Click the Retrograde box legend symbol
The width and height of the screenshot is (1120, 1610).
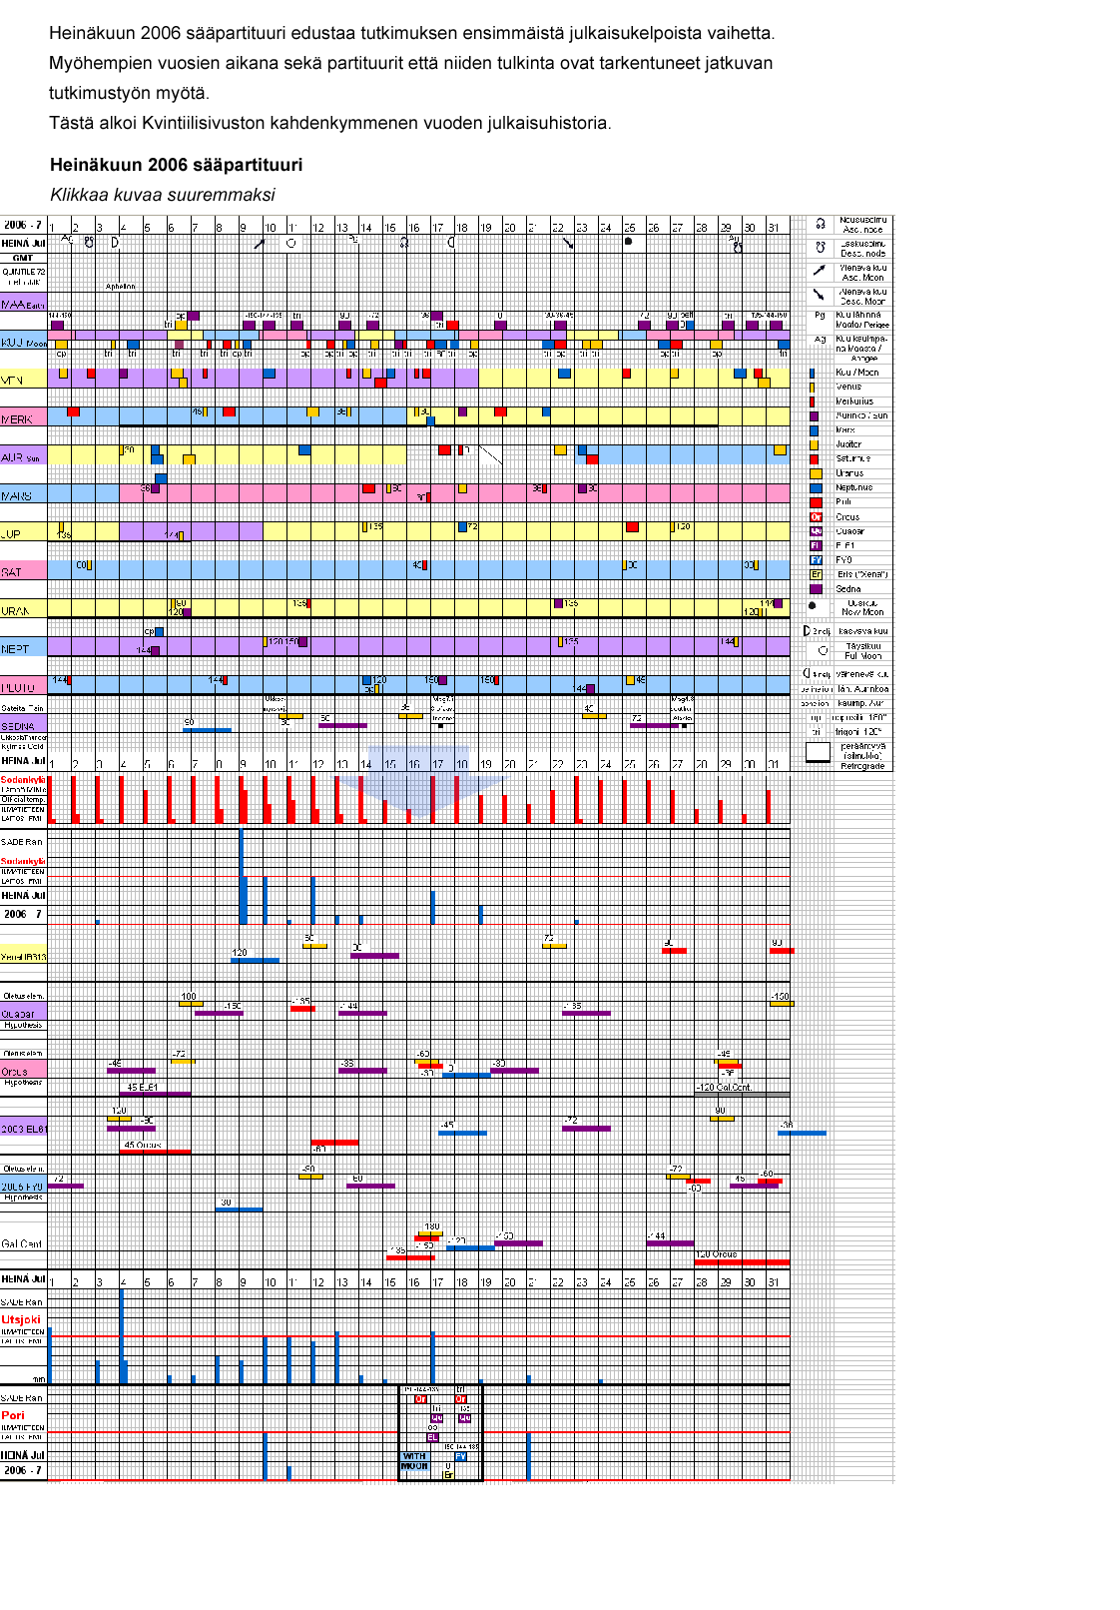coord(819,752)
